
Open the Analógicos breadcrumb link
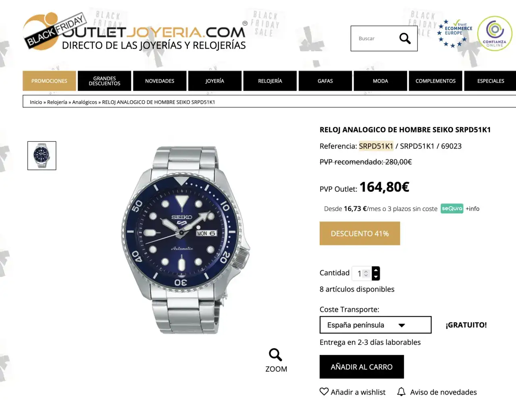click(85, 102)
